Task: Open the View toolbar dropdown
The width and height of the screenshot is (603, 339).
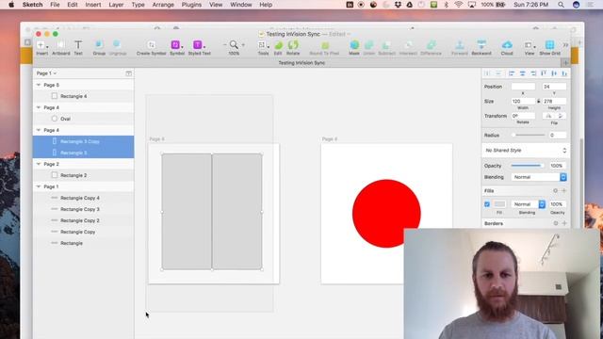Action: 530,48
